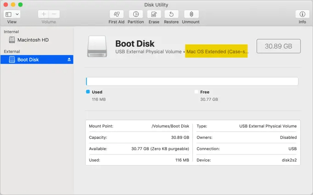Click the Erase toolbar icon

[154, 14]
